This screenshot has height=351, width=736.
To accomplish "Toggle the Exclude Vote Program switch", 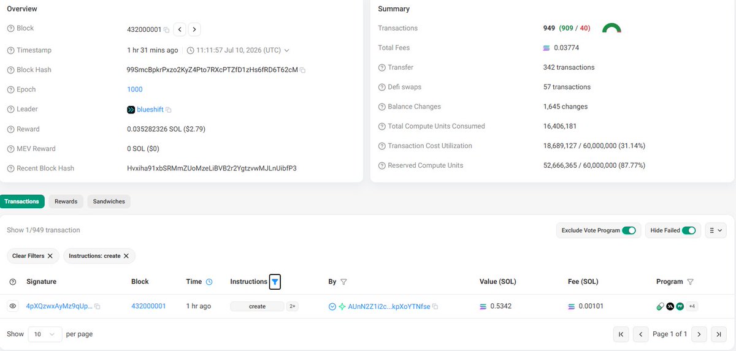I will (629, 230).
